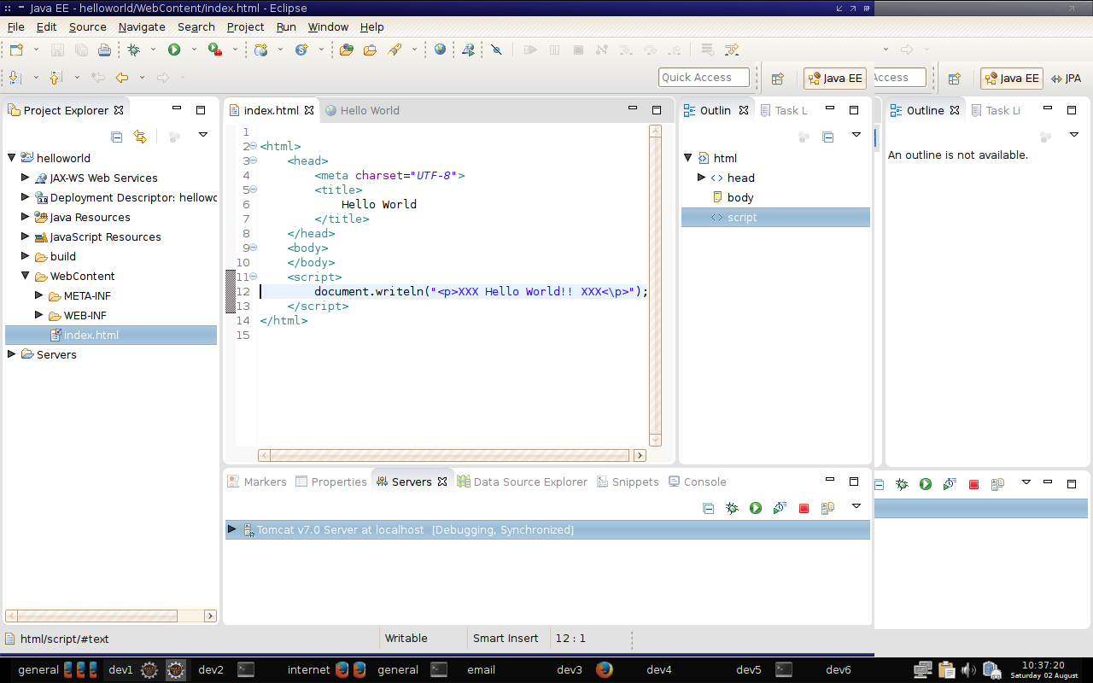Open the Navigate menu
The width and height of the screenshot is (1093, 683).
142,26
